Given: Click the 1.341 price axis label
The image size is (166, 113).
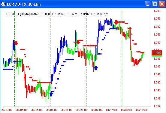Looking at the screenshot, I should point(157,90).
